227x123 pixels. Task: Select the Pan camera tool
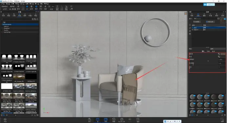[x=41, y=8]
